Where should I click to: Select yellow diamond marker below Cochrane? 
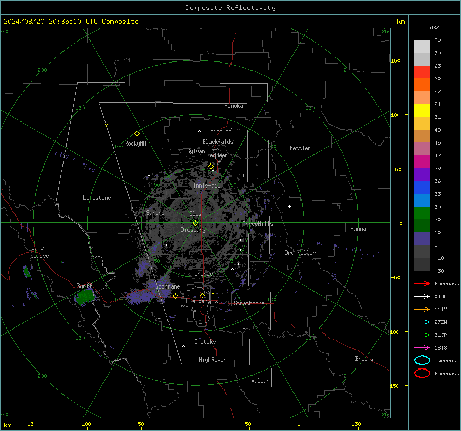[x=175, y=296]
